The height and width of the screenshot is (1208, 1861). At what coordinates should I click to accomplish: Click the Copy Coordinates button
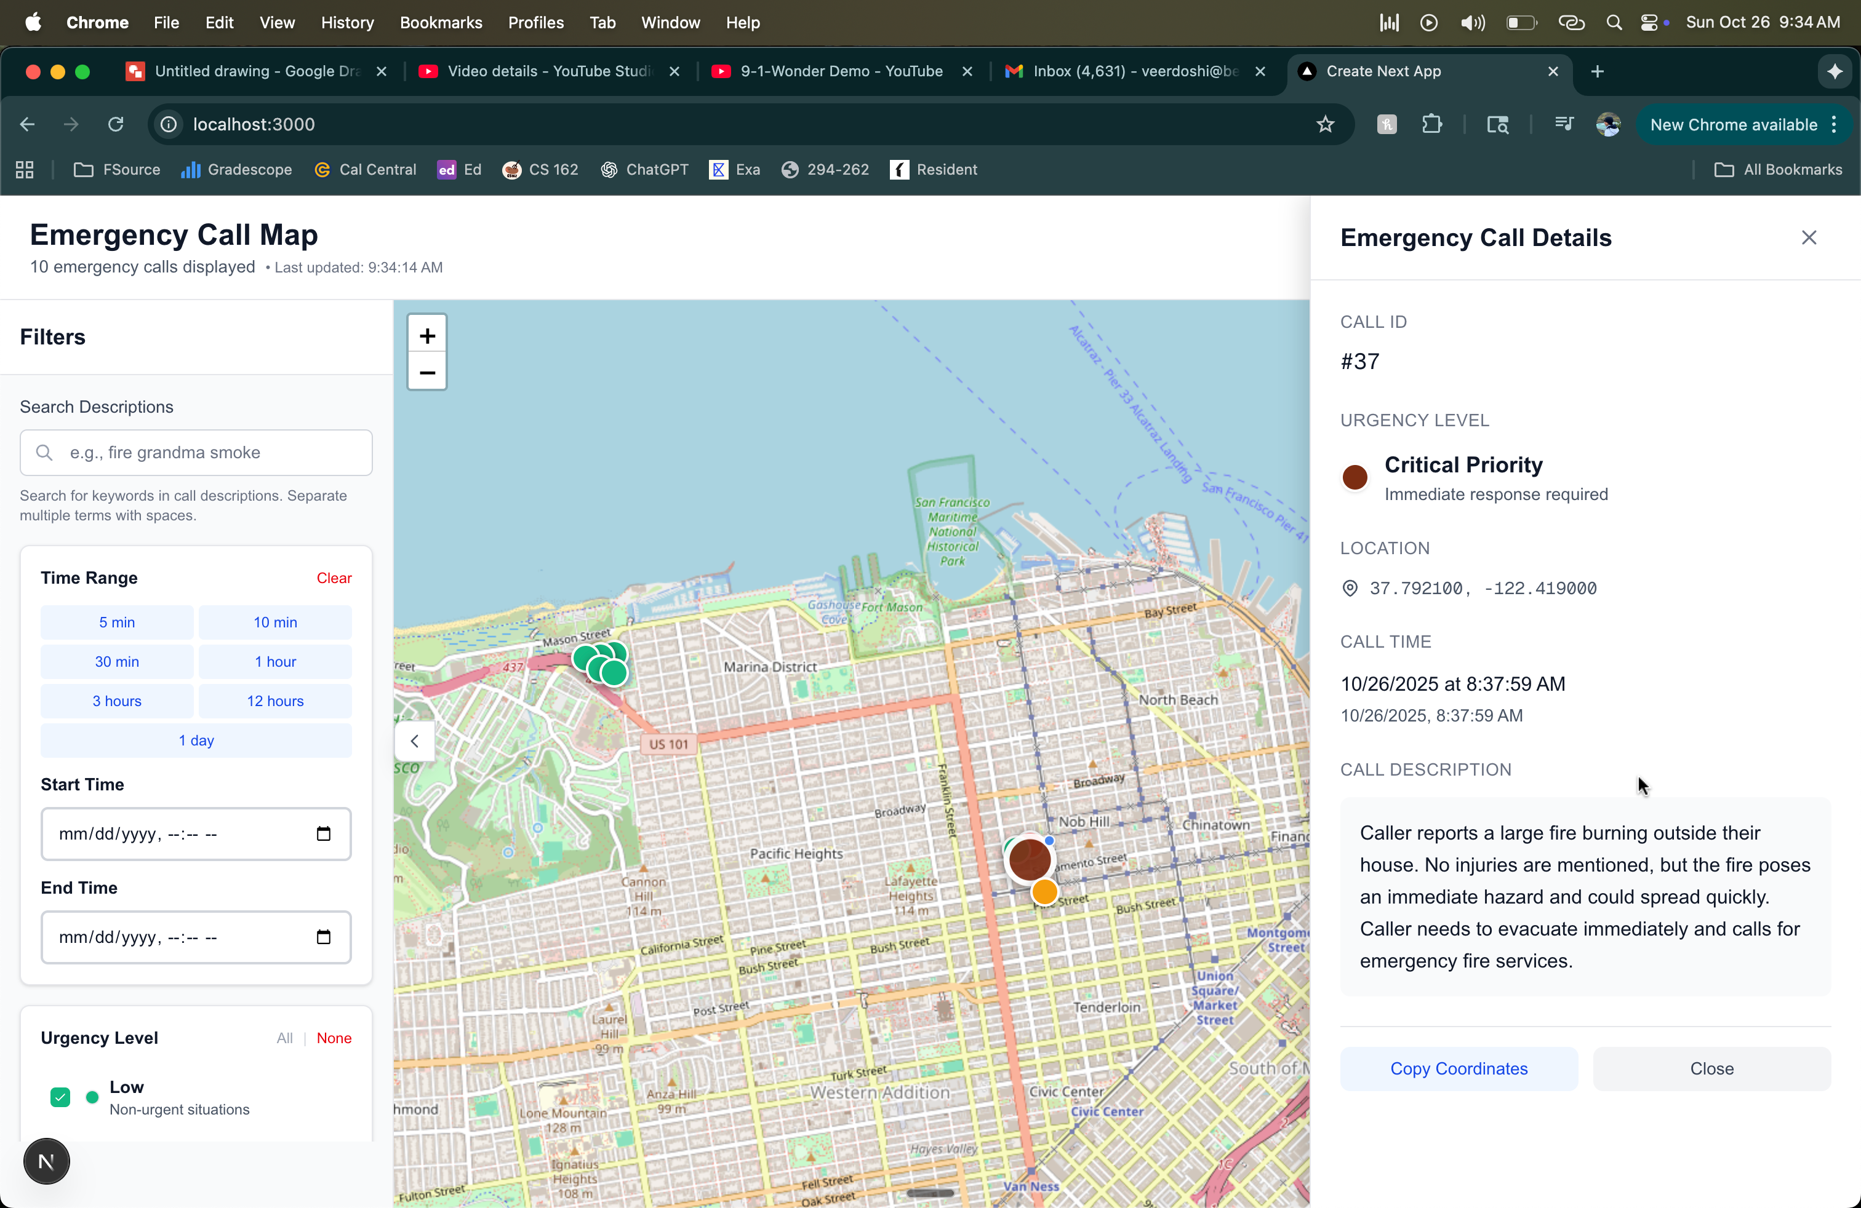point(1459,1068)
